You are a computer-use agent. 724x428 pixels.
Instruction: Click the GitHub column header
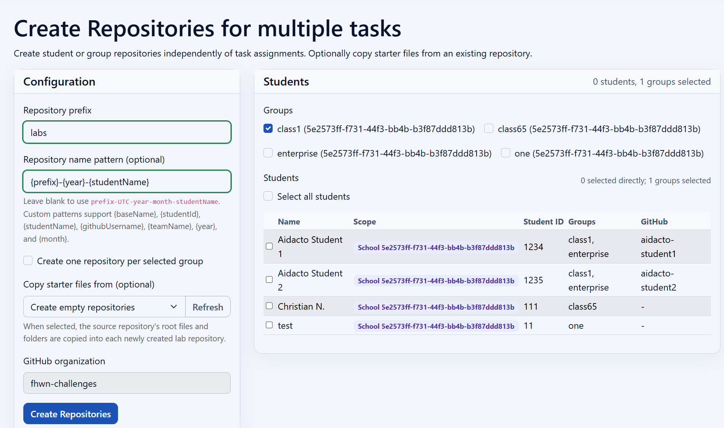click(654, 222)
